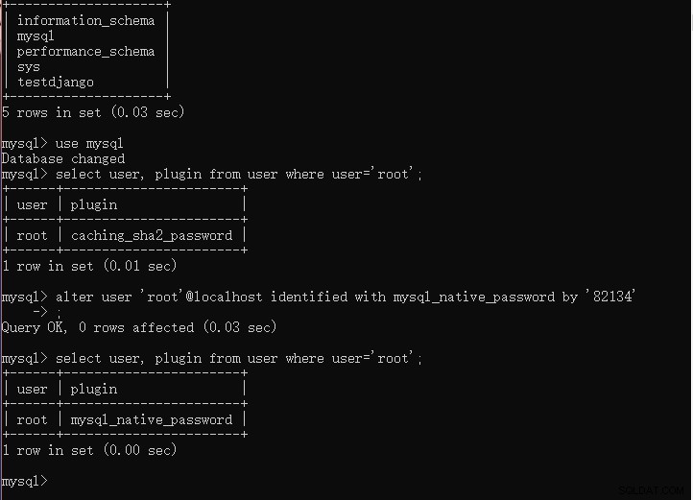The height and width of the screenshot is (500, 693).
Task: Click the mysql_native_password cell
Action: (152, 420)
